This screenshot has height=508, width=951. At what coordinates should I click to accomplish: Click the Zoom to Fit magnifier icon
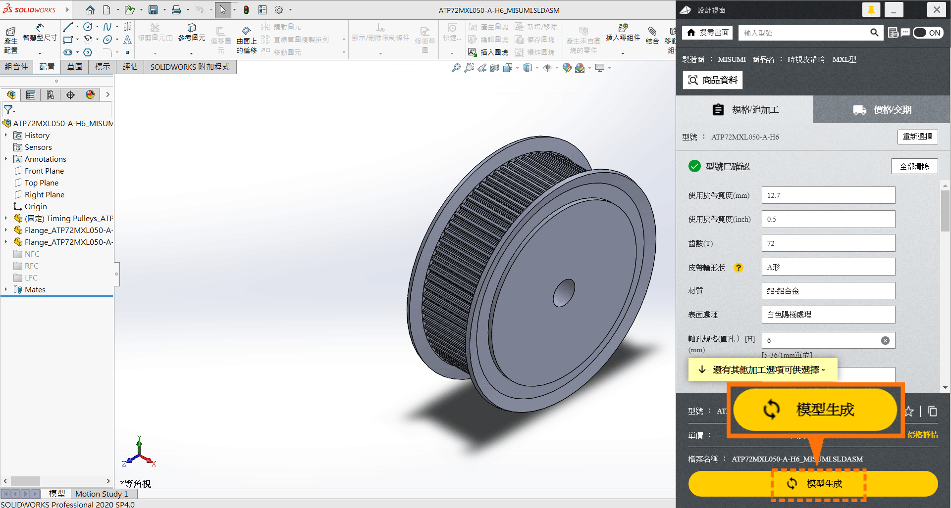coord(456,68)
